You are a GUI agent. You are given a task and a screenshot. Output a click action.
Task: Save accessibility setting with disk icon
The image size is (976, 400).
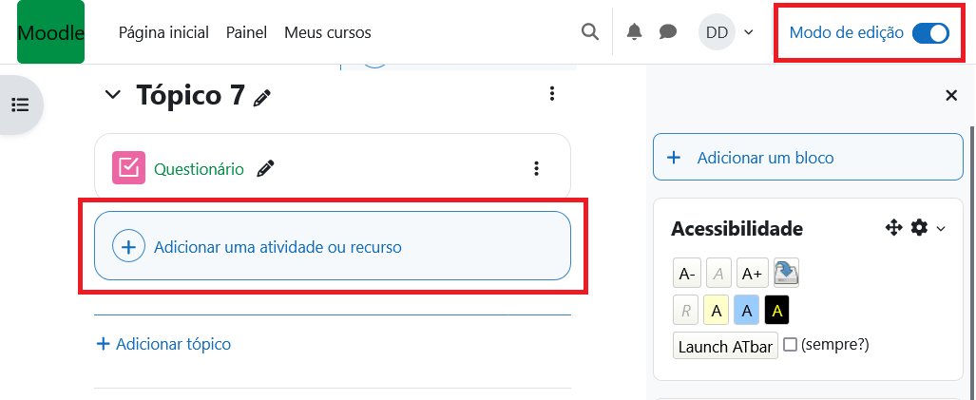[786, 274]
